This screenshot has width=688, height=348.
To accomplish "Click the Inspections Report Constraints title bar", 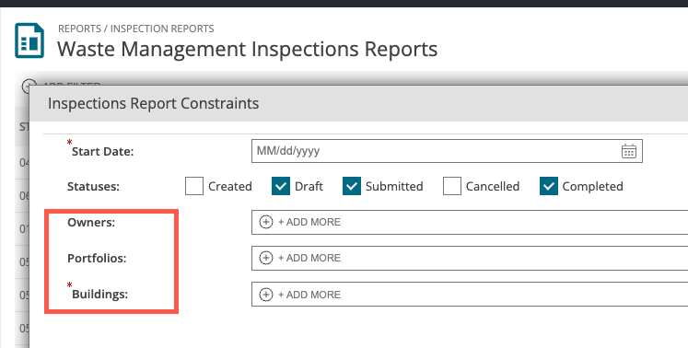I will pyautogui.click(x=359, y=103).
